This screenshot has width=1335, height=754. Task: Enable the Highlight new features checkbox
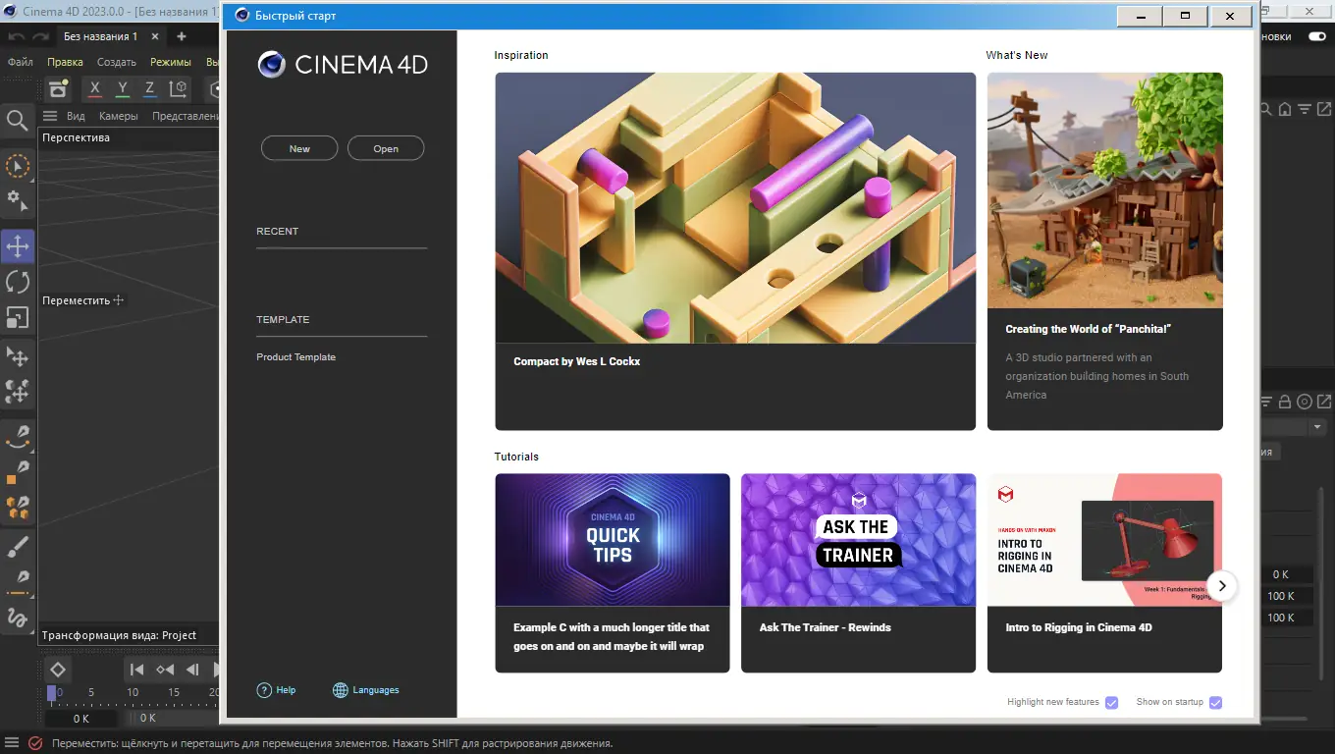click(x=1112, y=702)
